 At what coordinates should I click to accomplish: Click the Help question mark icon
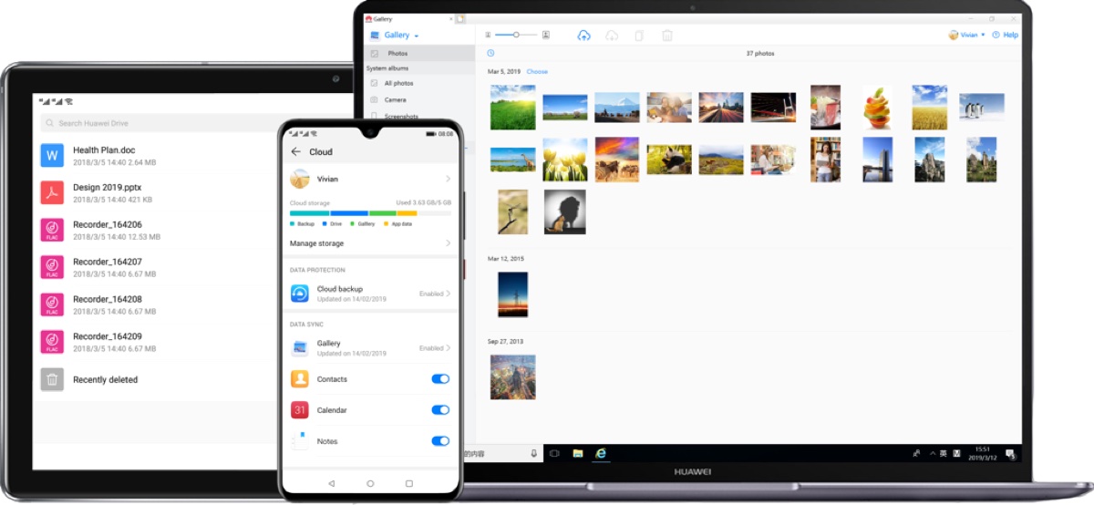coord(996,35)
